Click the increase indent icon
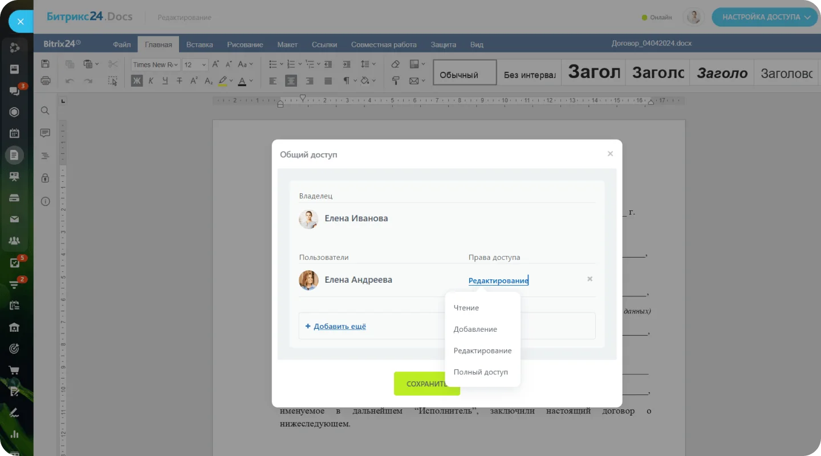Image resolution: width=821 pixels, height=456 pixels. pos(346,64)
